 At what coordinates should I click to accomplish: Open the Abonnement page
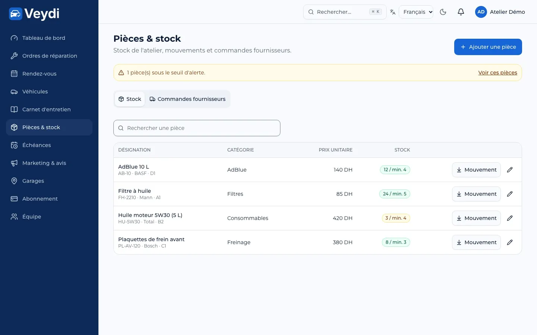[x=49, y=199]
